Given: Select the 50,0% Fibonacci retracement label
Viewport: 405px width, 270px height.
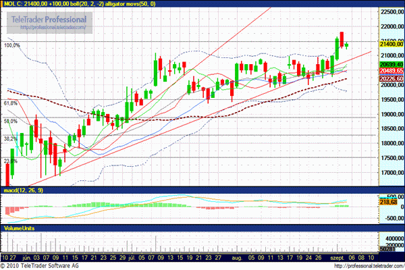Looking at the screenshot, I should coord(10,121).
